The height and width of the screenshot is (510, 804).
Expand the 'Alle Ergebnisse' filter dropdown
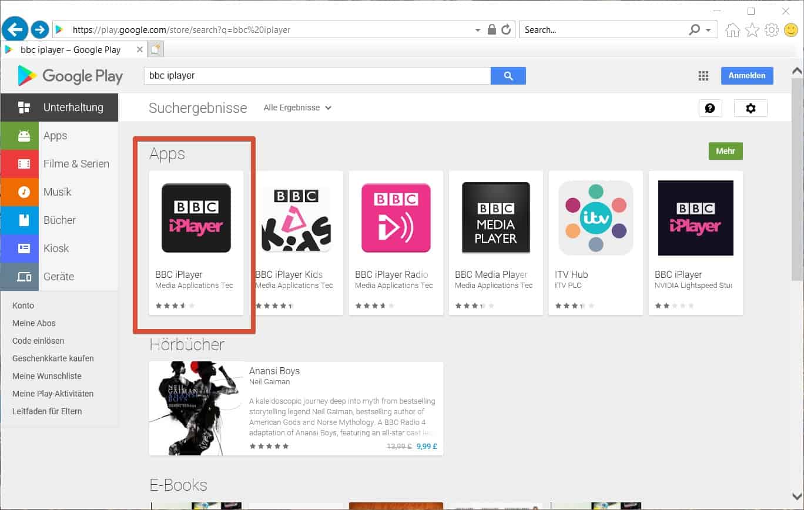(x=297, y=108)
